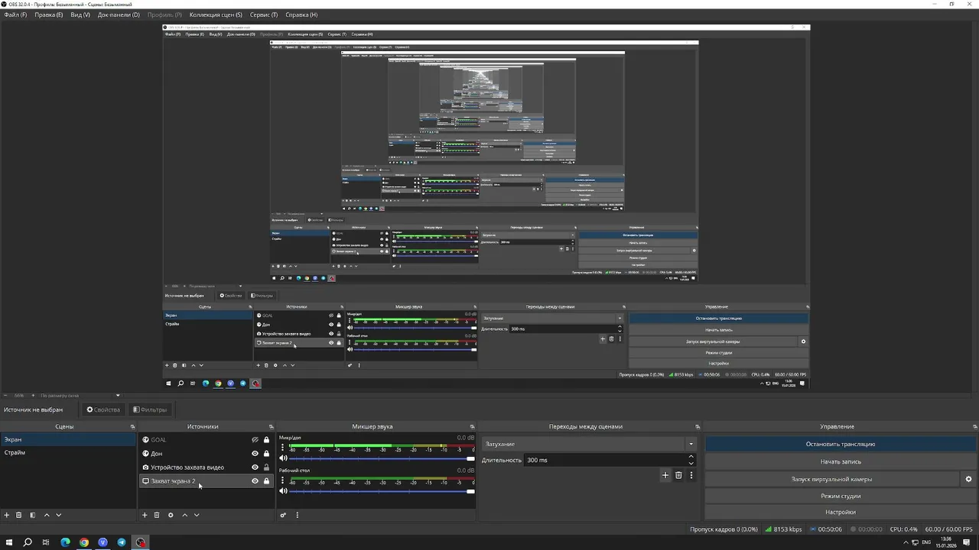
Task: Open transition properties three-dot menu
Action: click(691, 475)
